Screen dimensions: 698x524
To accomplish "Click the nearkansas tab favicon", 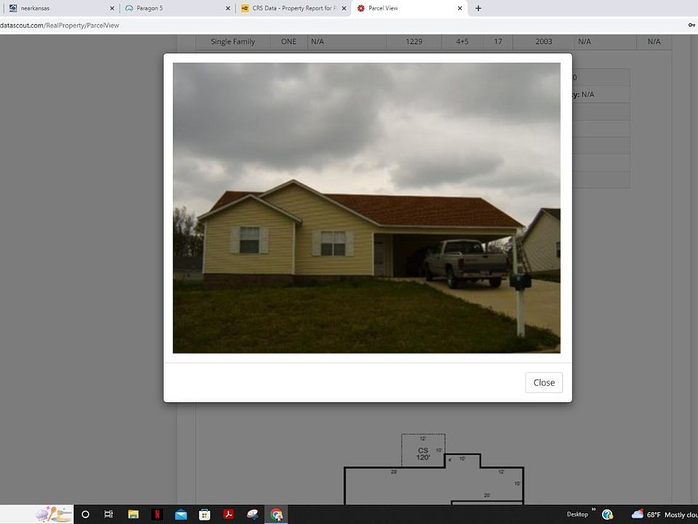I will [13, 8].
